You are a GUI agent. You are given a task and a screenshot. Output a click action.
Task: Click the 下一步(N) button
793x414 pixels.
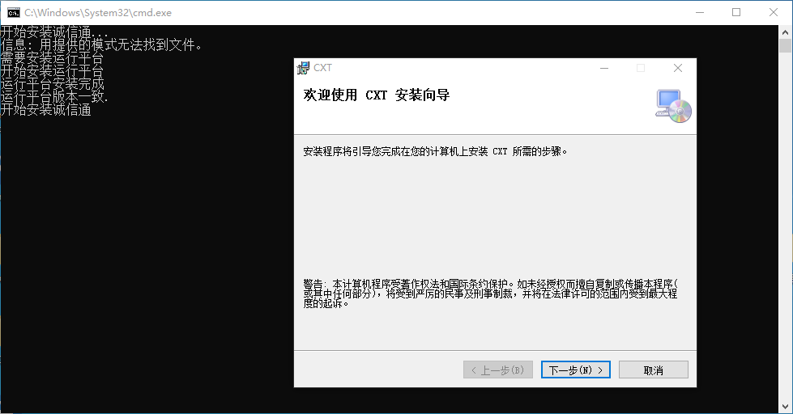click(576, 370)
